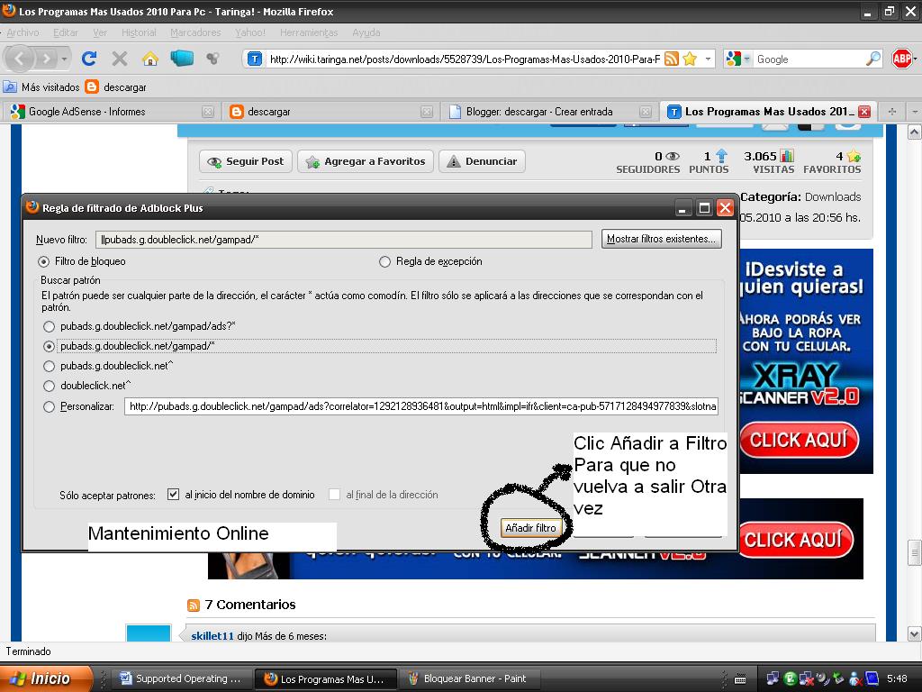Open the Adblock Plus ABP toolbar icon
The image size is (922, 692).
click(x=902, y=59)
